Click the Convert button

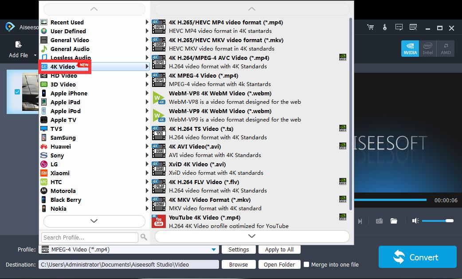coord(418,257)
